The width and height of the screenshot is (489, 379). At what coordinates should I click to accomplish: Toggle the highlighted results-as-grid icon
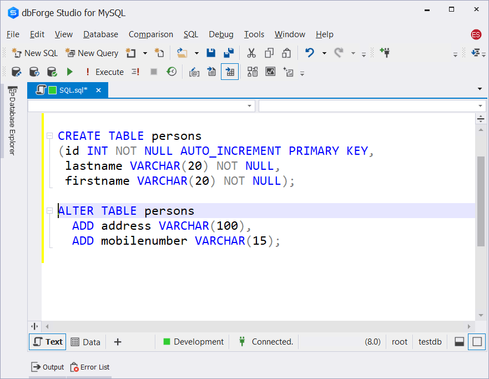(230, 72)
